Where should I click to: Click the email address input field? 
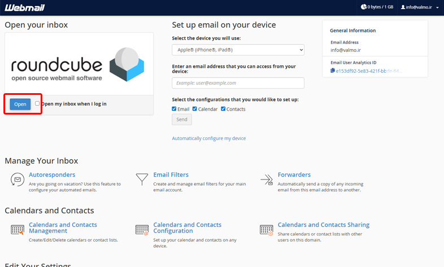238,83
